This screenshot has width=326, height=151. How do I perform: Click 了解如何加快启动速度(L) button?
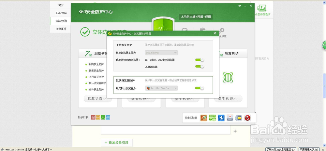click(281, 149)
